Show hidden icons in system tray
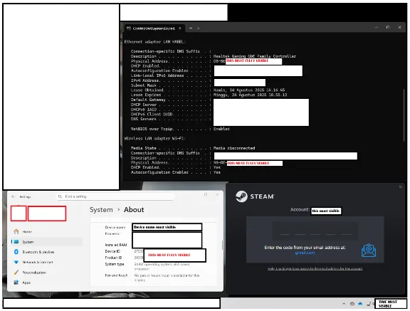 point(344,304)
